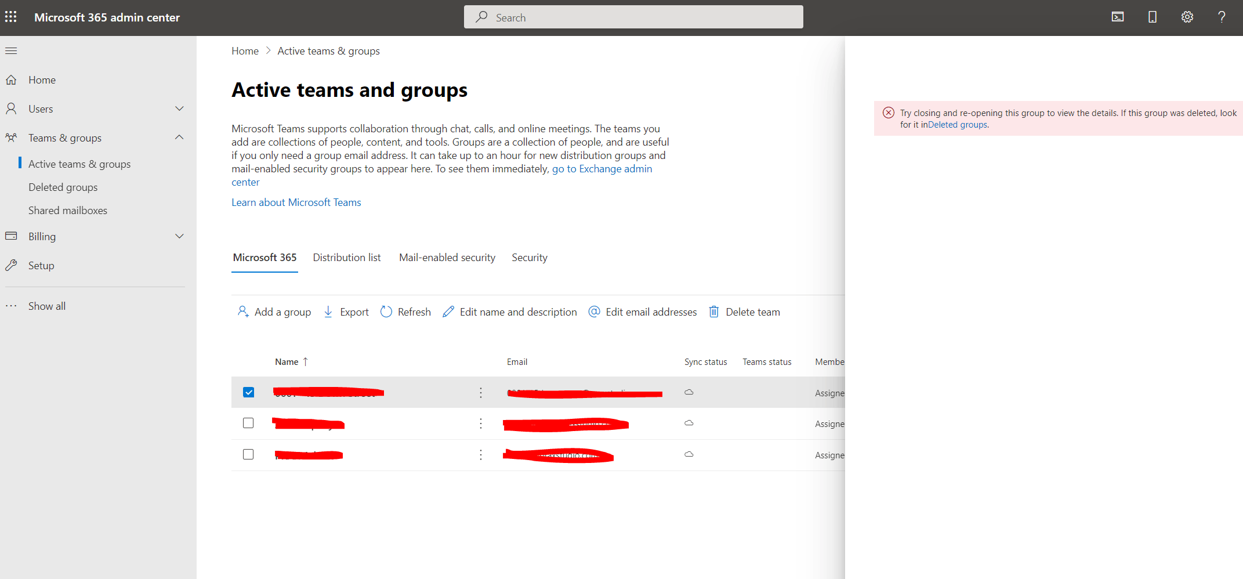The width and height of the screenshot is (1243, 579).
Task: Click the Show all ellipsis icon
Action: pos(11,306)
